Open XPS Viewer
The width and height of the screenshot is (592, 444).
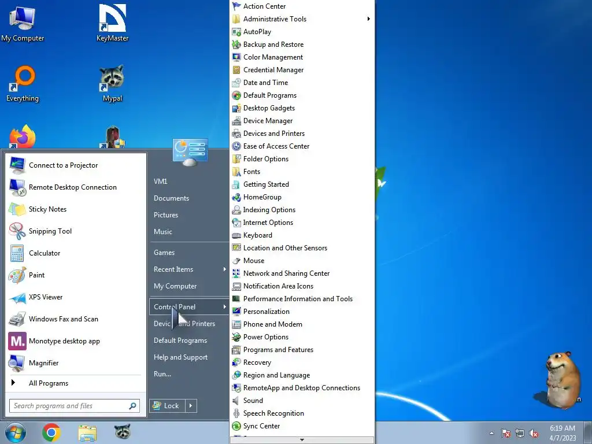pyautogui.click(x=76, y=297)
